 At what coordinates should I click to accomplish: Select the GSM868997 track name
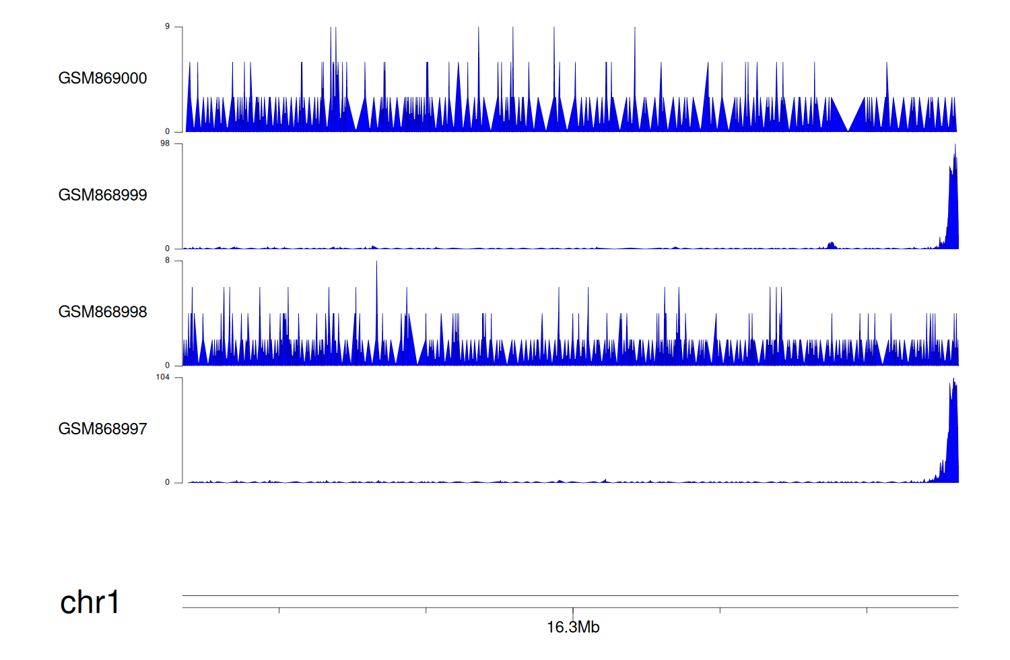click(x=102, y=429)
